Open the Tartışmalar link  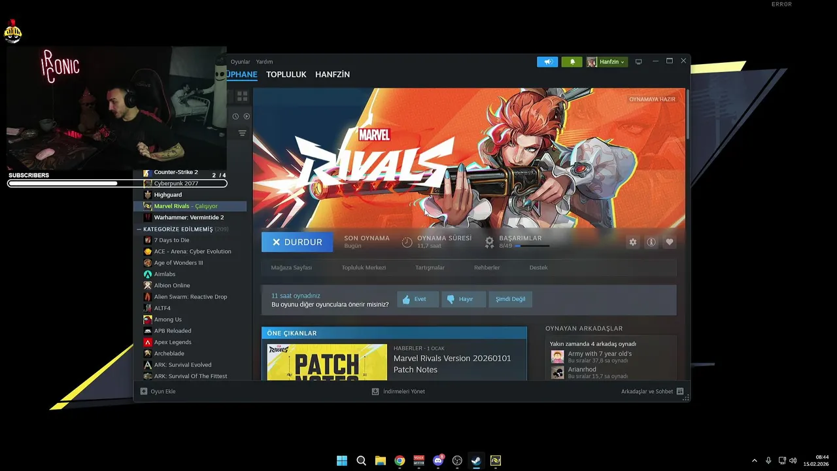(430, 268)
